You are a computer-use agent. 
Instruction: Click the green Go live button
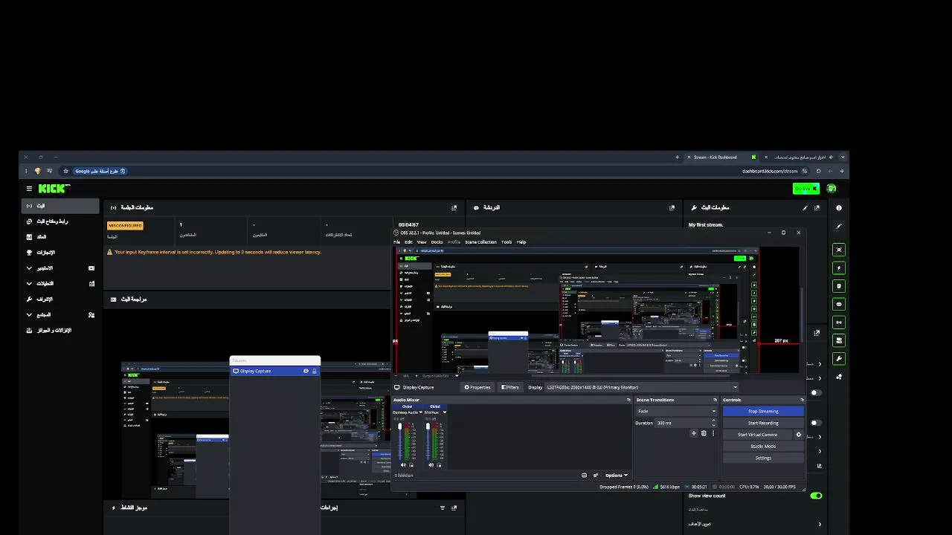tap(805, 189)
